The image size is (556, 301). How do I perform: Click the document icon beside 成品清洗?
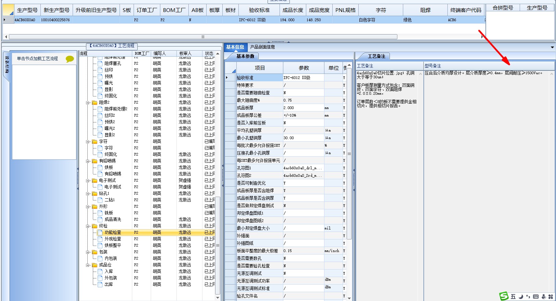point(100,219)
